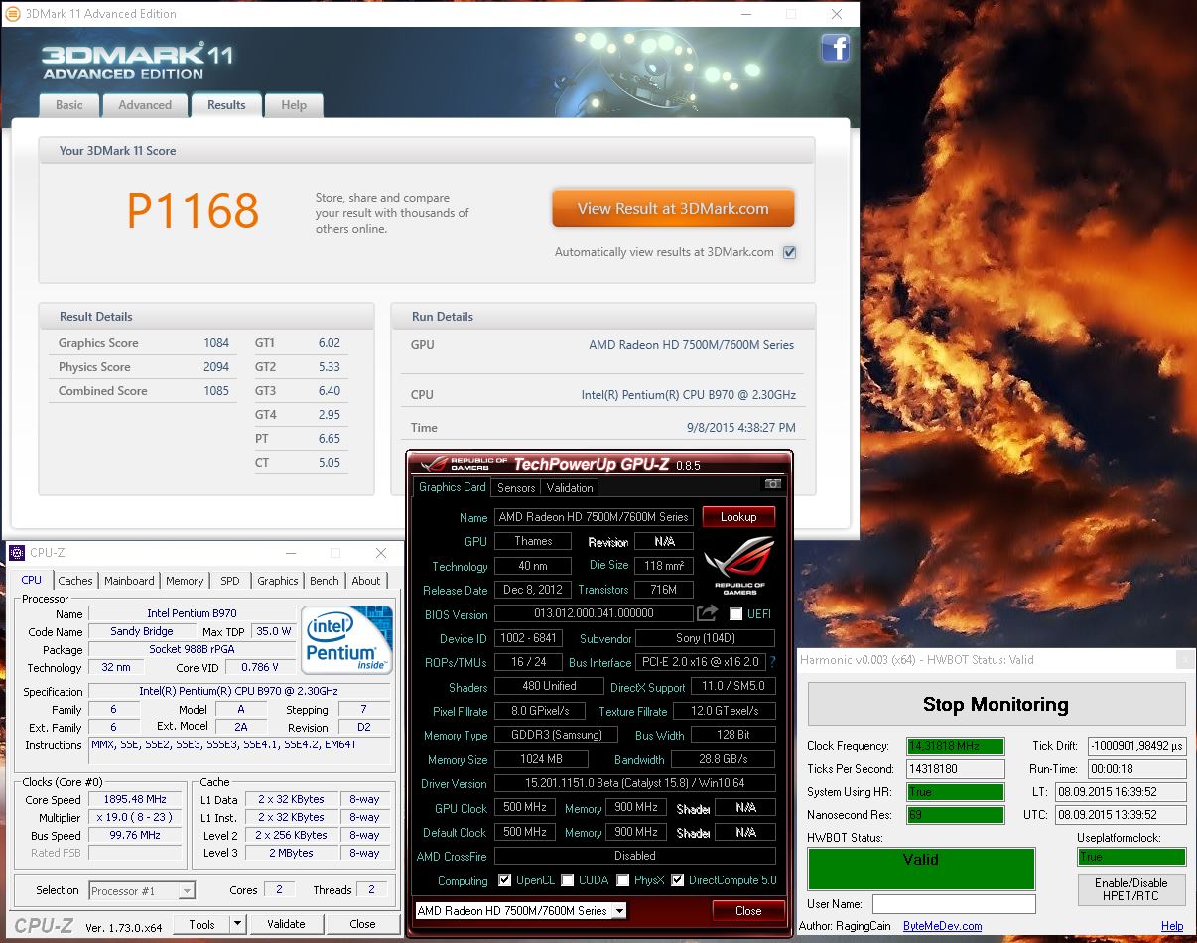This screenshot has height=943, width=1197.
Task: Open the Processor #1 selection dropdown
Action: point(142,891)
